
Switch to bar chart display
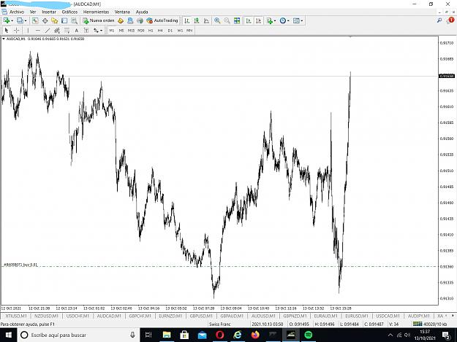coord(187,20)
